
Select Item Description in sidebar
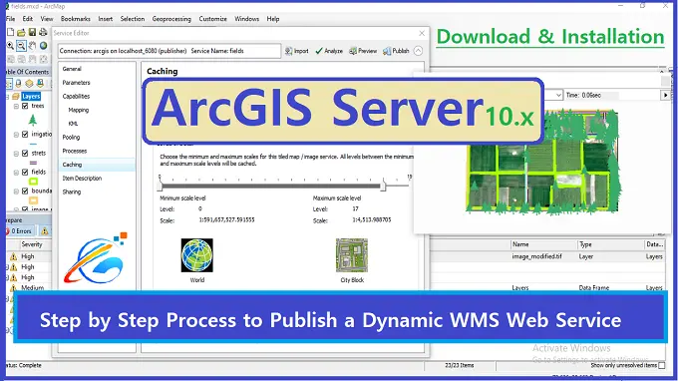(x=82, y=179)
